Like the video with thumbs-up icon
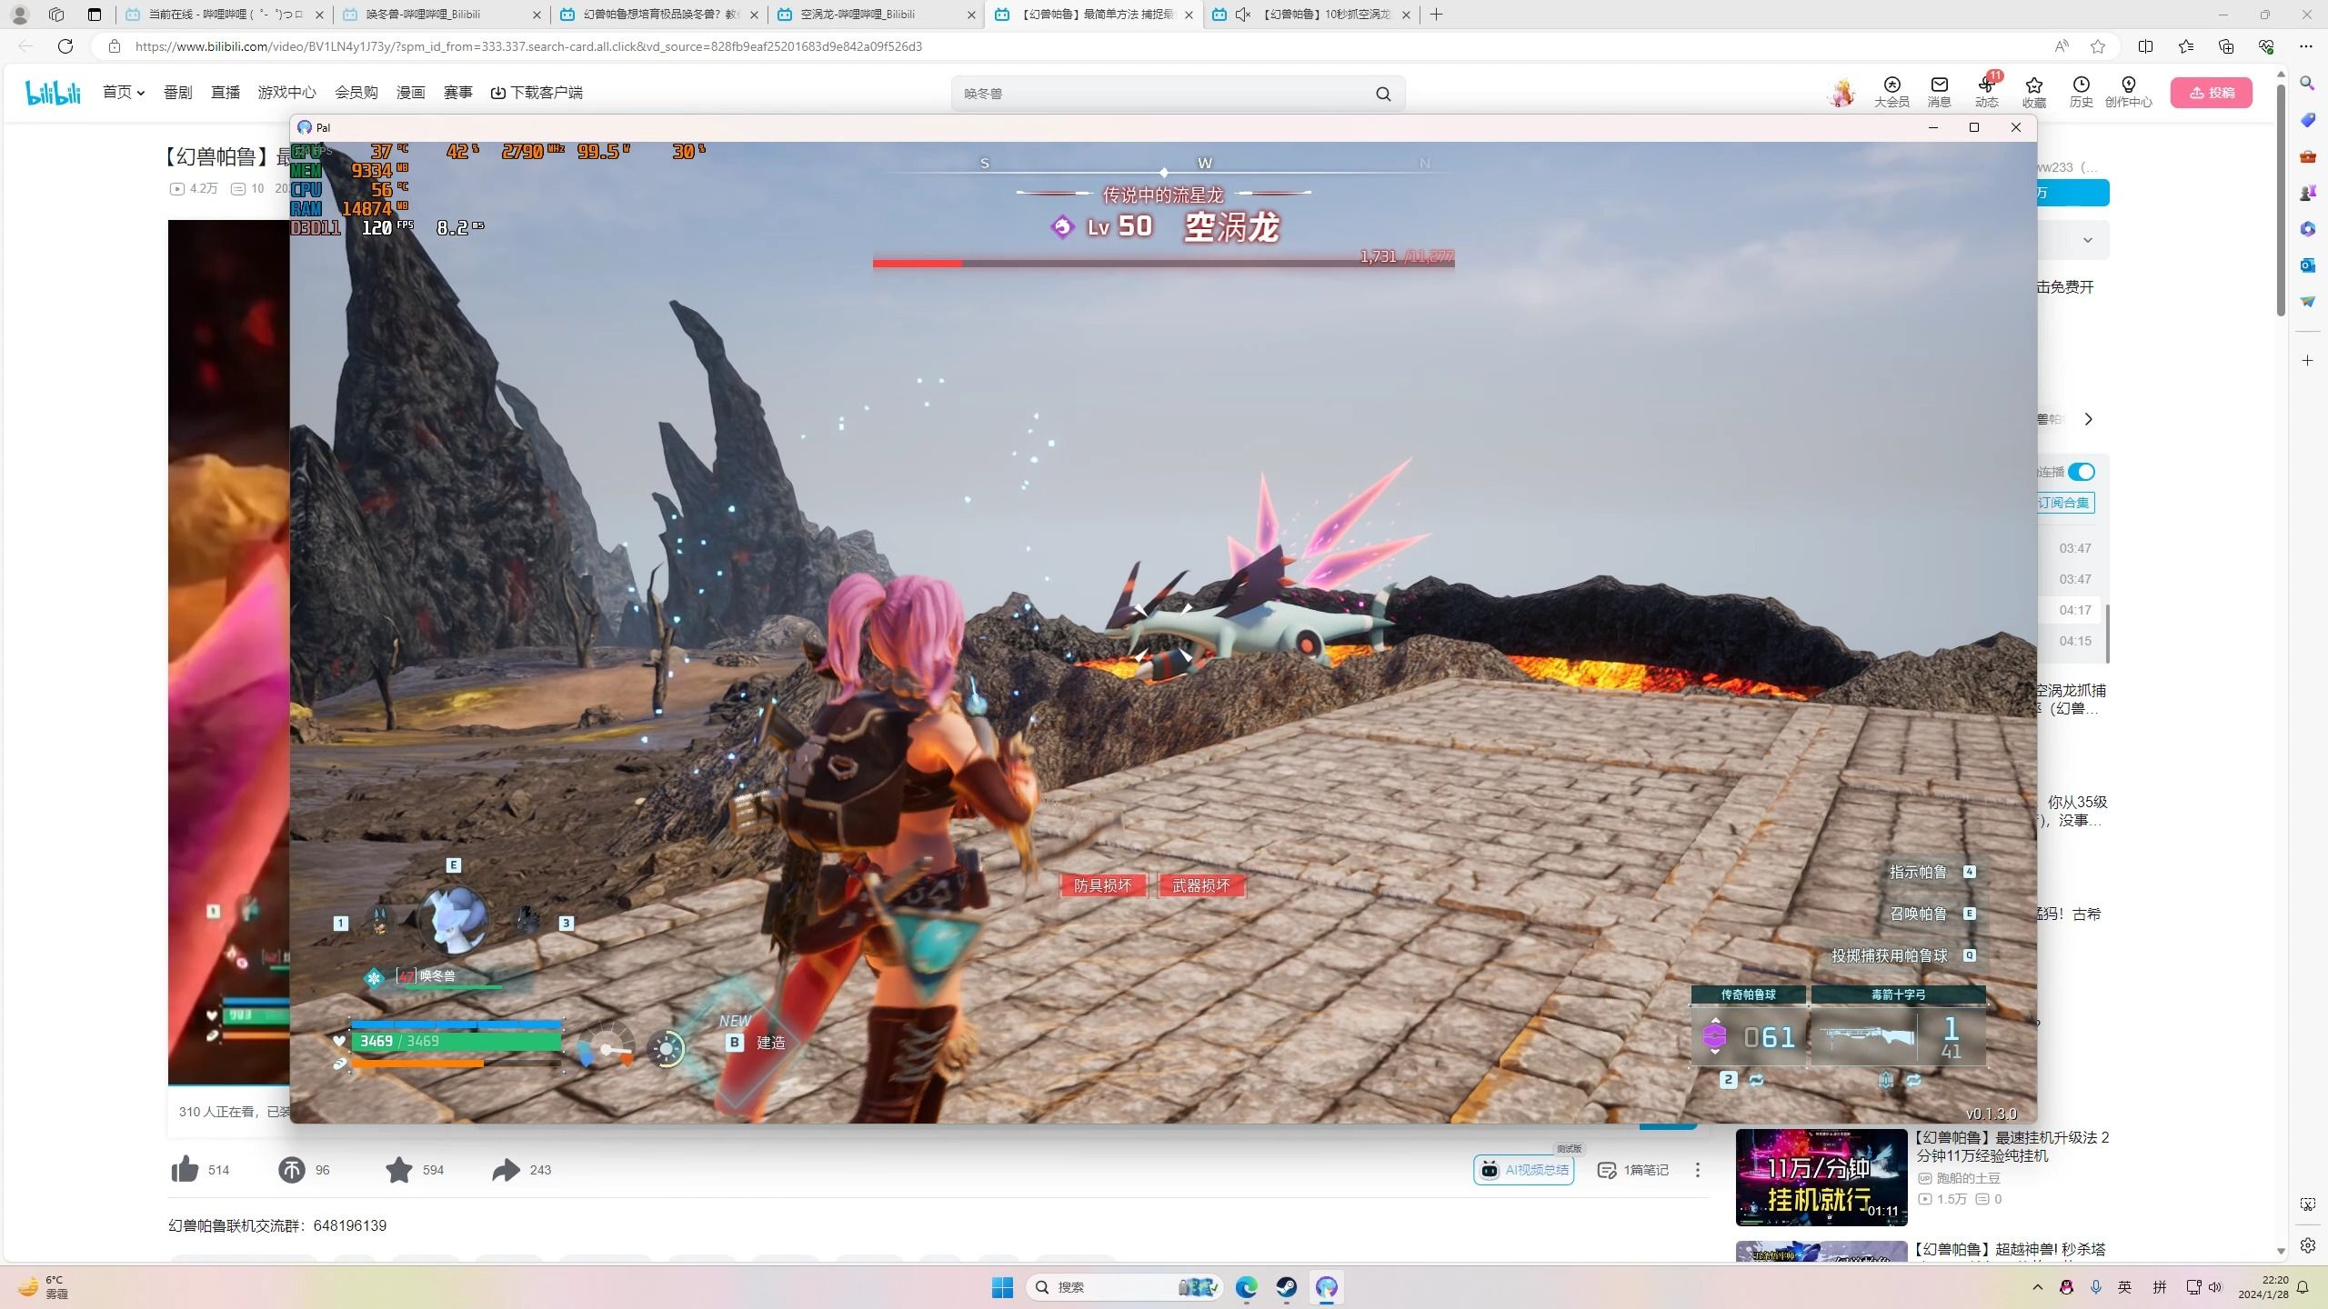The image size is (2328, 1309). point(185,1169)
